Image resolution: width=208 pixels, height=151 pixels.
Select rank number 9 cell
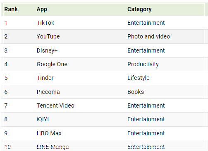[6, 133]
